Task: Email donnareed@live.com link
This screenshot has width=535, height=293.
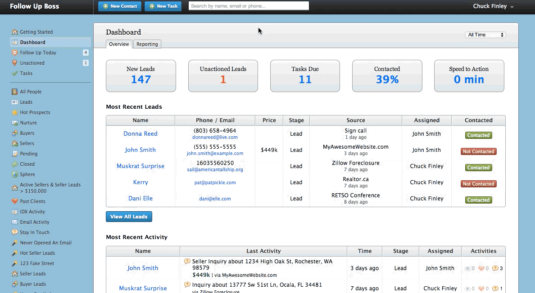Action: [215, 137]
